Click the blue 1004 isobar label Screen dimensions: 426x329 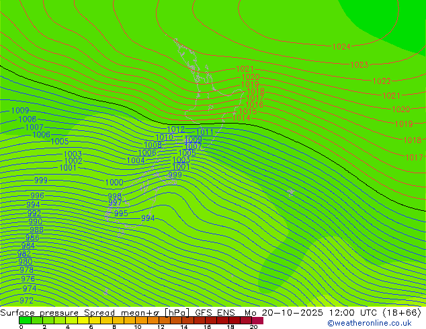tap(136, 160)
